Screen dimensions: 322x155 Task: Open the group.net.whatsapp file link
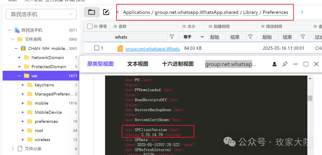pyautogui.click(x=153, y=49)
